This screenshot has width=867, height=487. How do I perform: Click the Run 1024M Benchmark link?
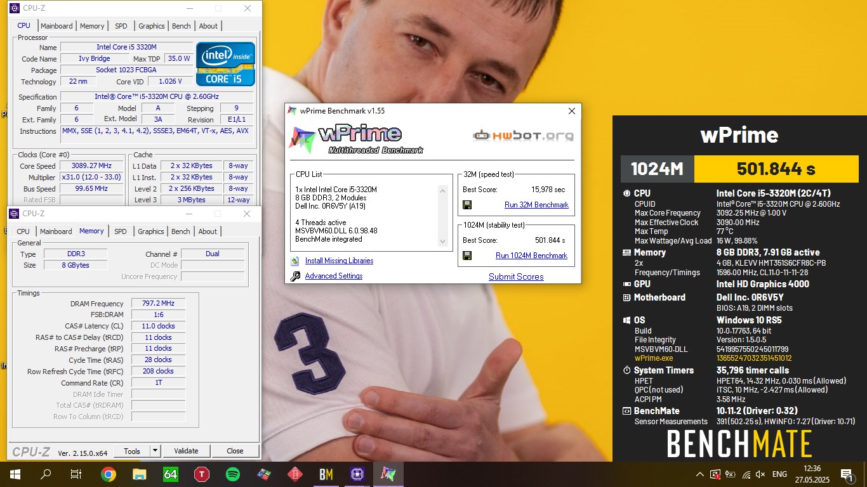[531, 256]
